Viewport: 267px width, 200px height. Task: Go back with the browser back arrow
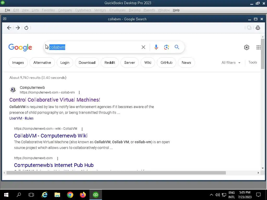tap(9, 28)
